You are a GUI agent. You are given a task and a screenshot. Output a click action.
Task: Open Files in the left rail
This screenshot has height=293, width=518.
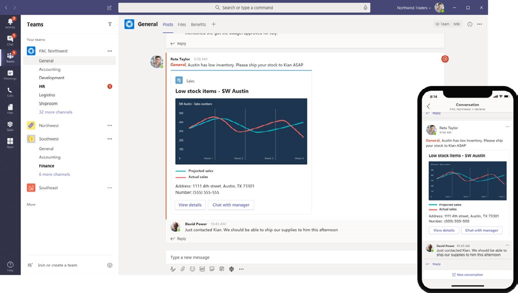point(10,108)
